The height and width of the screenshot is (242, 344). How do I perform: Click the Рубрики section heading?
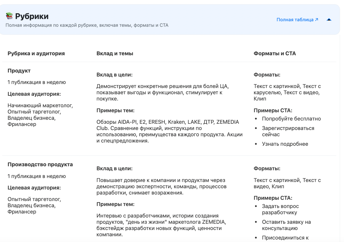click(x=32, y=16)
